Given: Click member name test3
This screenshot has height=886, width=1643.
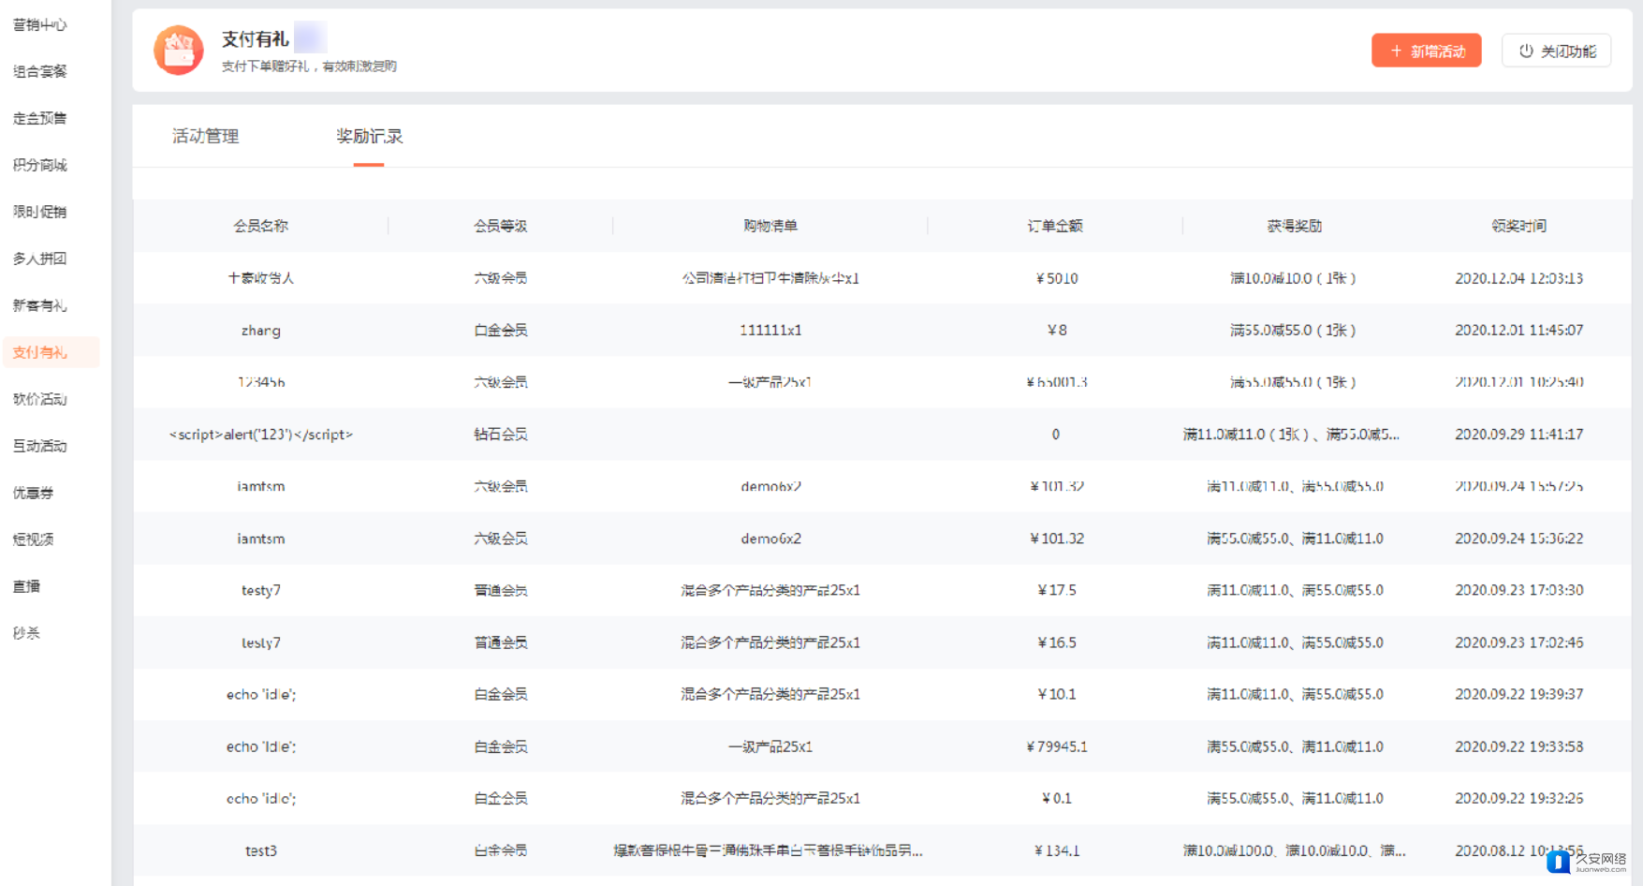Looking at the screenshot, I should tap(261, 850).
